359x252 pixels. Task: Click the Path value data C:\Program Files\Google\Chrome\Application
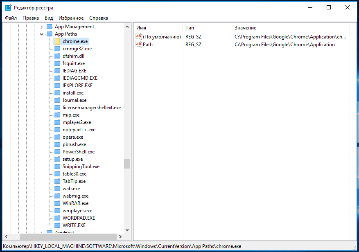pyautogui.click(x=284, y=45)
